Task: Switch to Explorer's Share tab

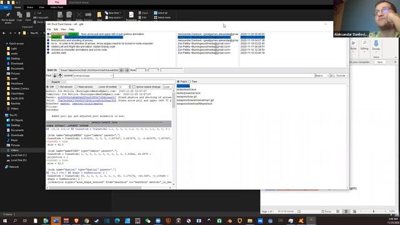Action: (29, 7)
